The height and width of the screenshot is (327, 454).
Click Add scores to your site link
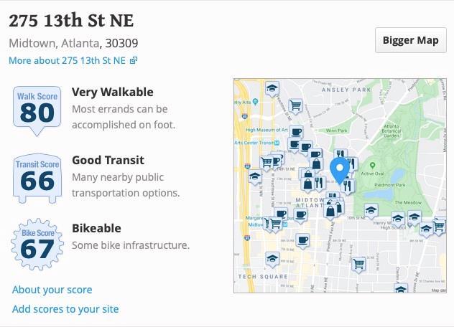pyautogui.click(x=65, y=309)
